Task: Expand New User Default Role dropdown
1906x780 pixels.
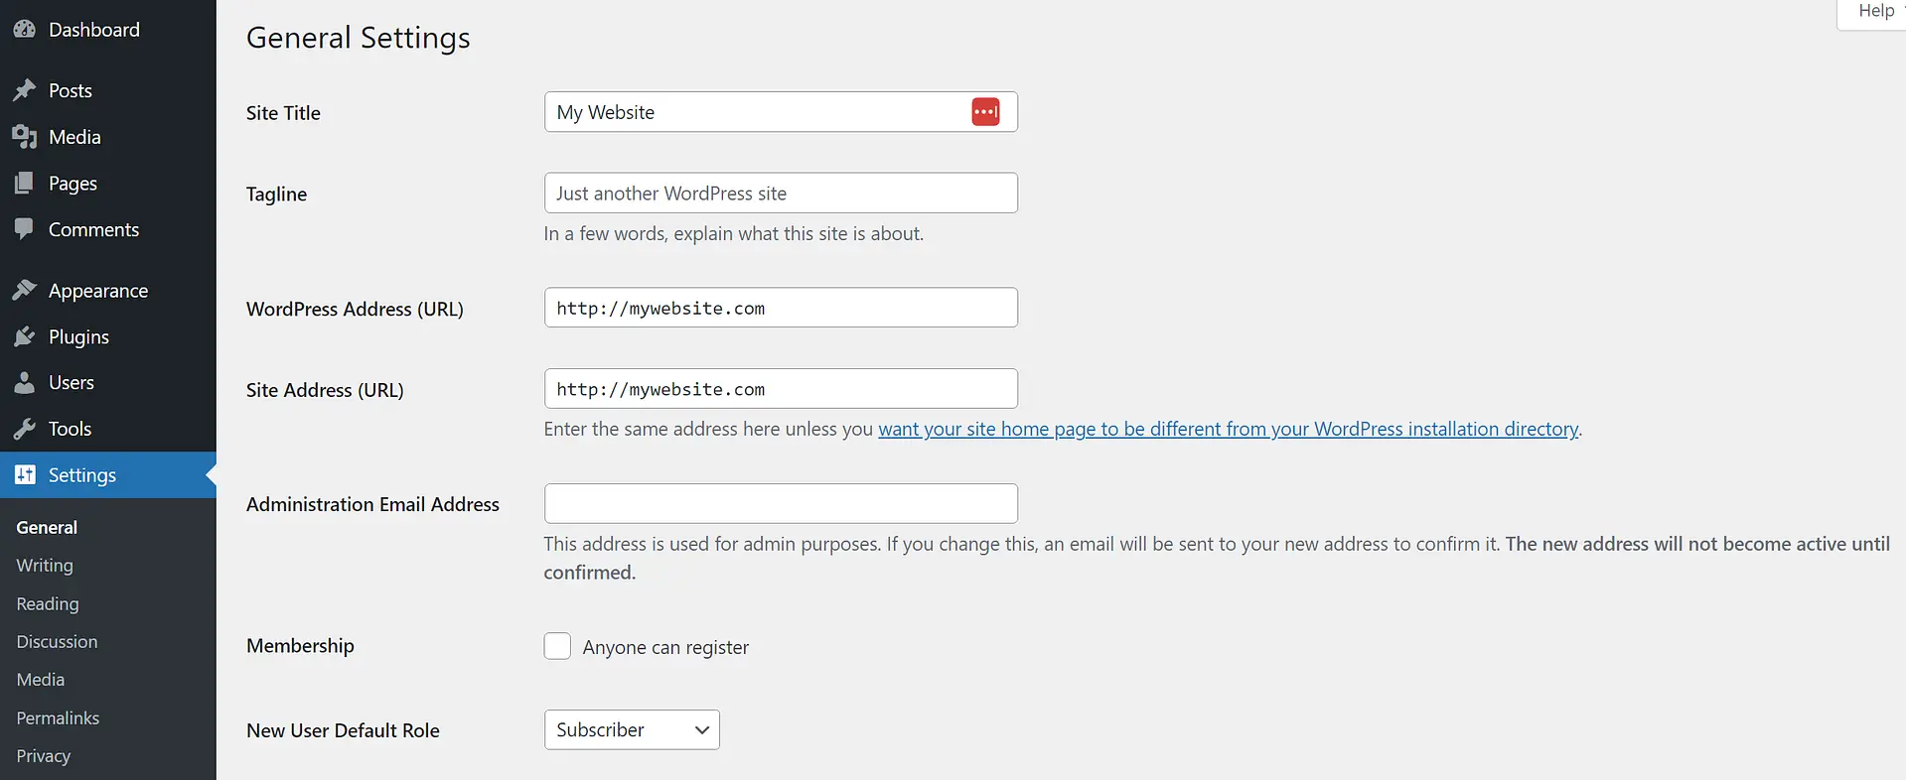Action: [632, 729]
